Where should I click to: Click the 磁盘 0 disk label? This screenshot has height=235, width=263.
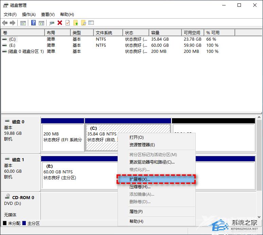pos(18,122)
